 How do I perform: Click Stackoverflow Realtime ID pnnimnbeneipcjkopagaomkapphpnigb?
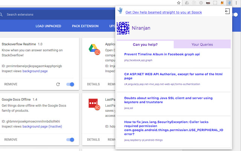pos(32,66)
